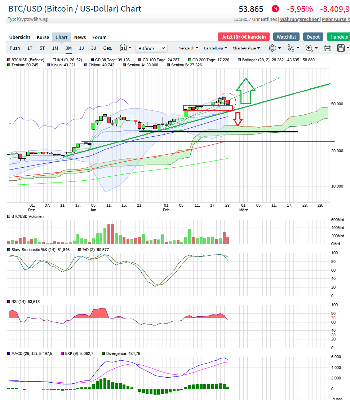Click the price value 53.865
The image size is (350, 400).
pyautogui.click(x=251, y=9)
